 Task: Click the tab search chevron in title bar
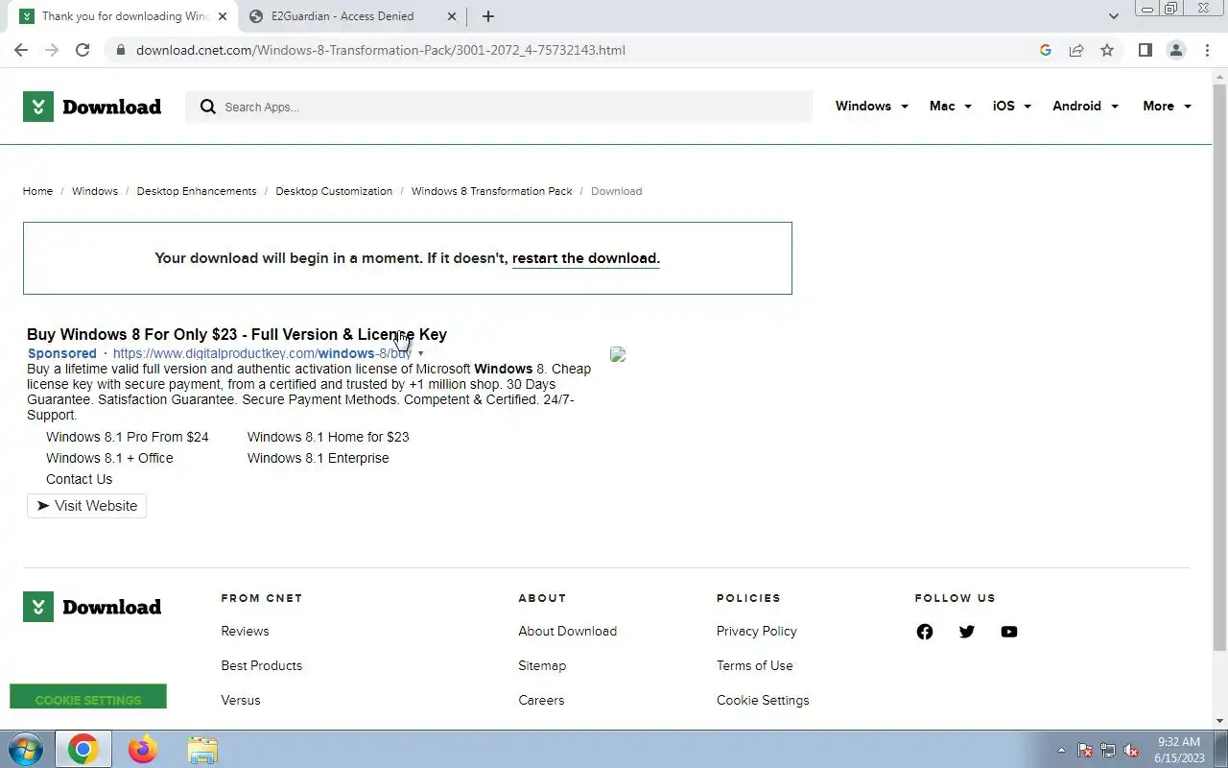coord(1113,16)
